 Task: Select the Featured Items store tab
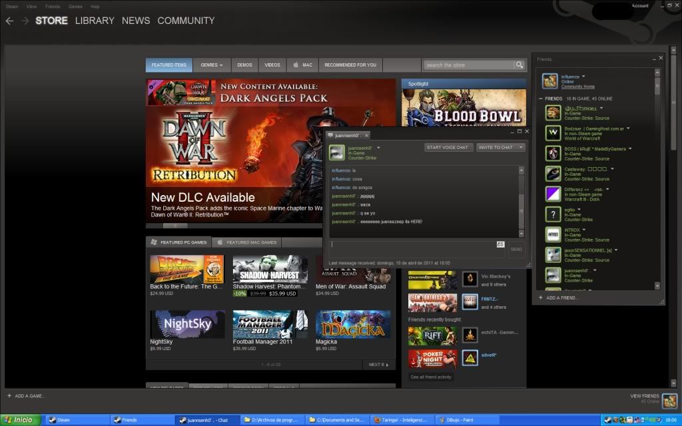pos(169,65)
